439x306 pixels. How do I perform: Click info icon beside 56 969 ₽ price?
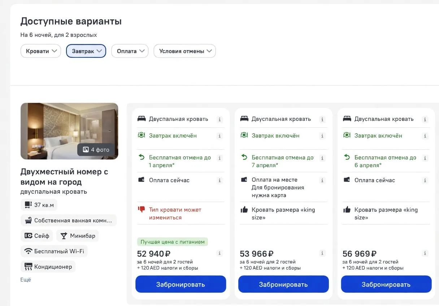[425, 253]
